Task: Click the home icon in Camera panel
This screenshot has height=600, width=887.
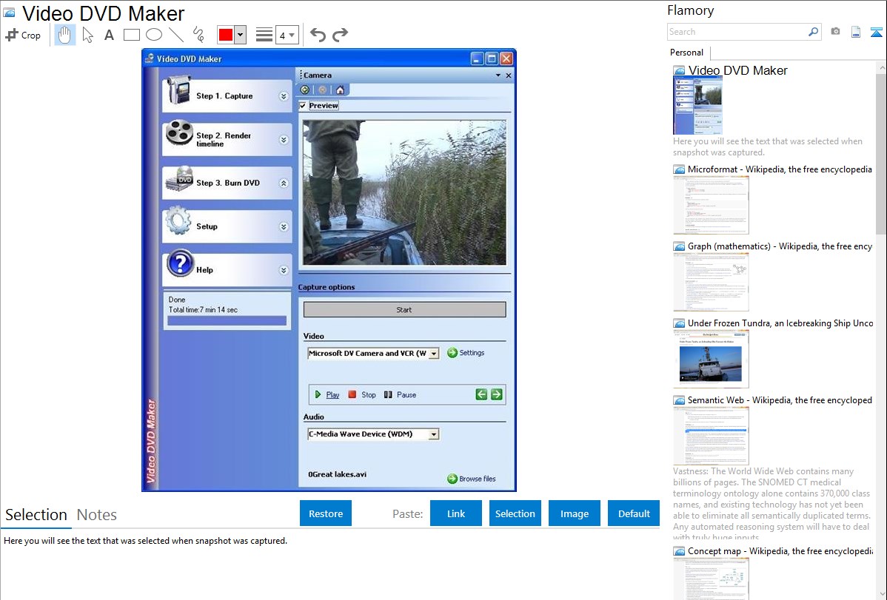Action: coord(340,90)
